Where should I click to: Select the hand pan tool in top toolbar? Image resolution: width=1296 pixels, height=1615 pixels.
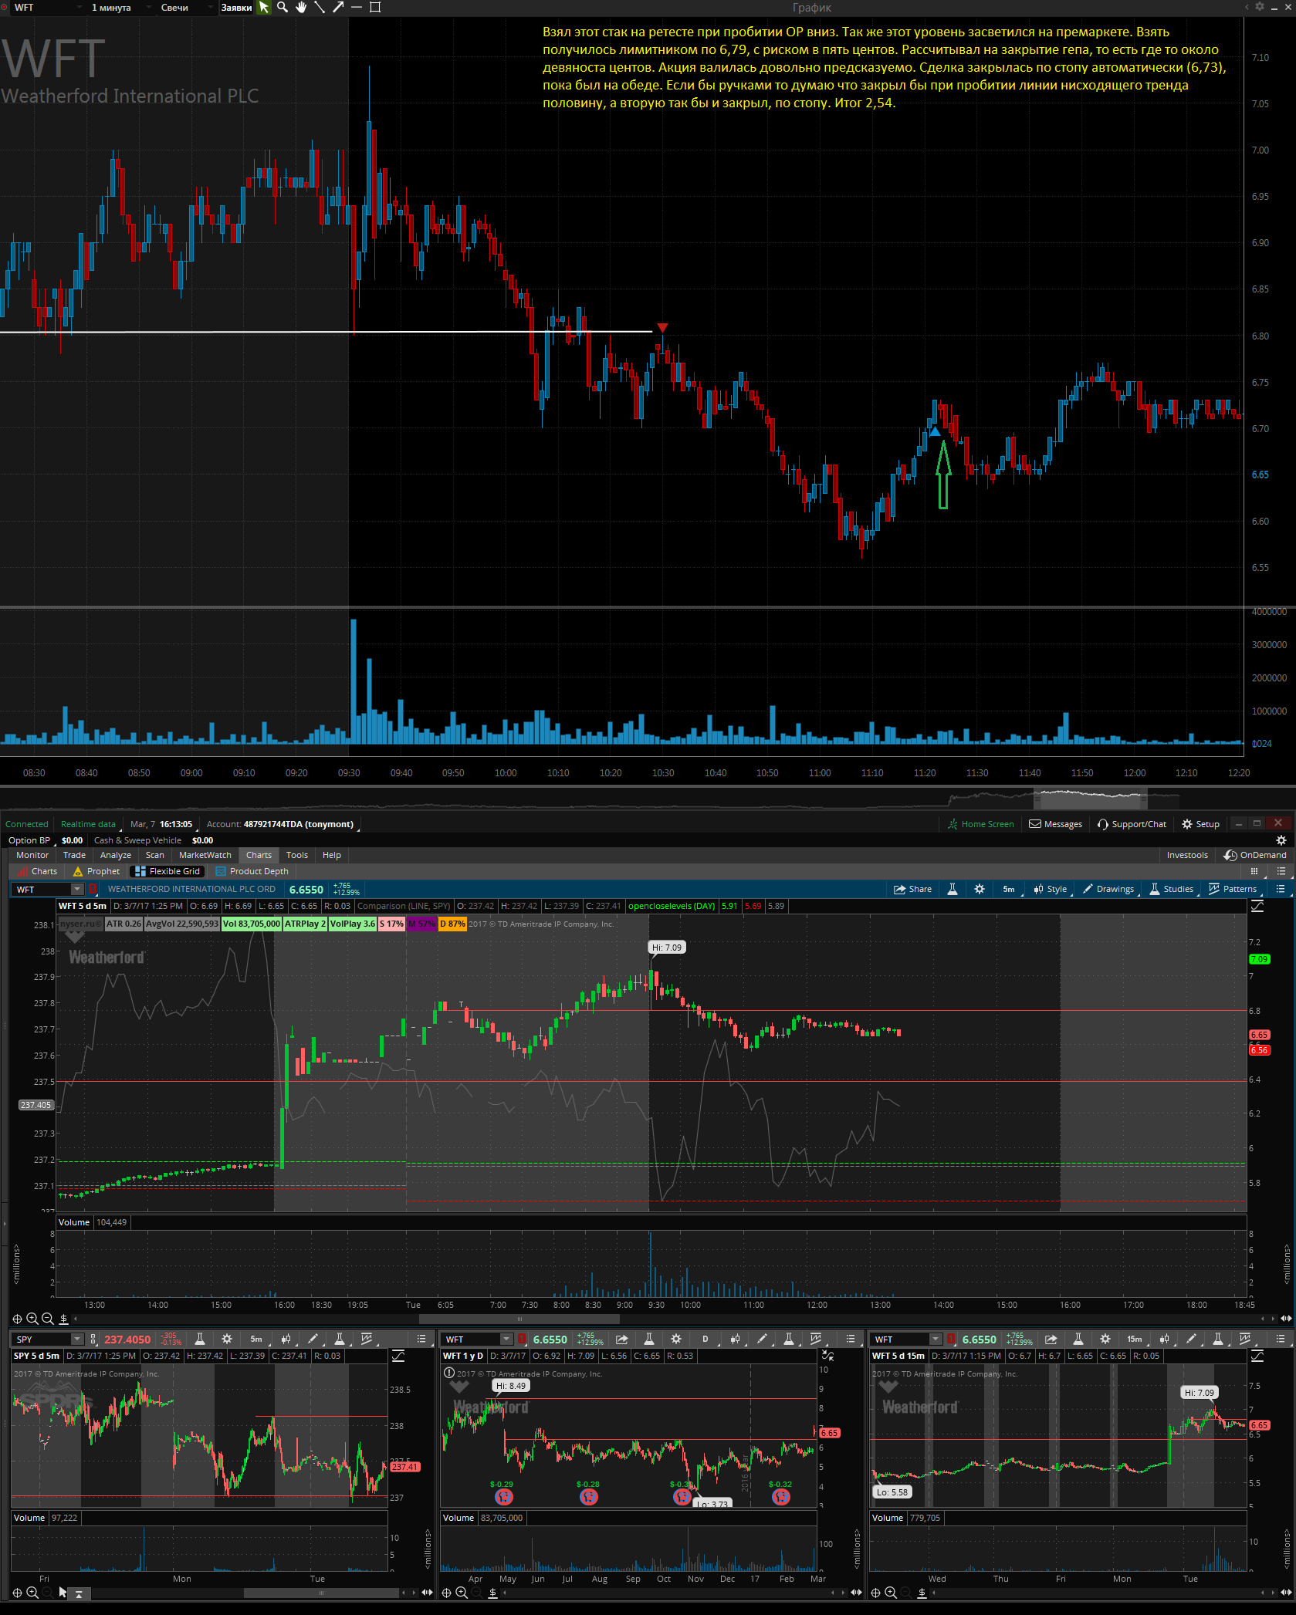click(301, 7)
